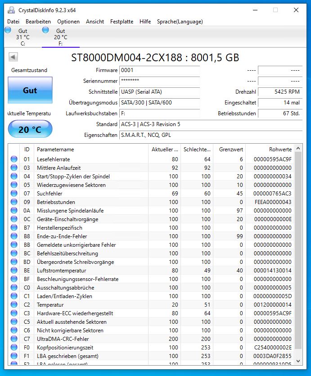Click the status orb for drive C:
Image resolution: width=311 pixels, height=376 pixels.
pyautogui.click(x=8, y=30)
